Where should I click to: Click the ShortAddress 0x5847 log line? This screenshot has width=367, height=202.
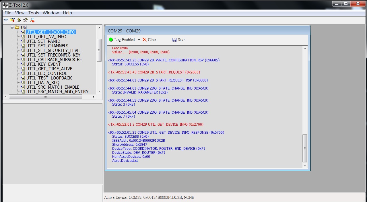(130, 145)
